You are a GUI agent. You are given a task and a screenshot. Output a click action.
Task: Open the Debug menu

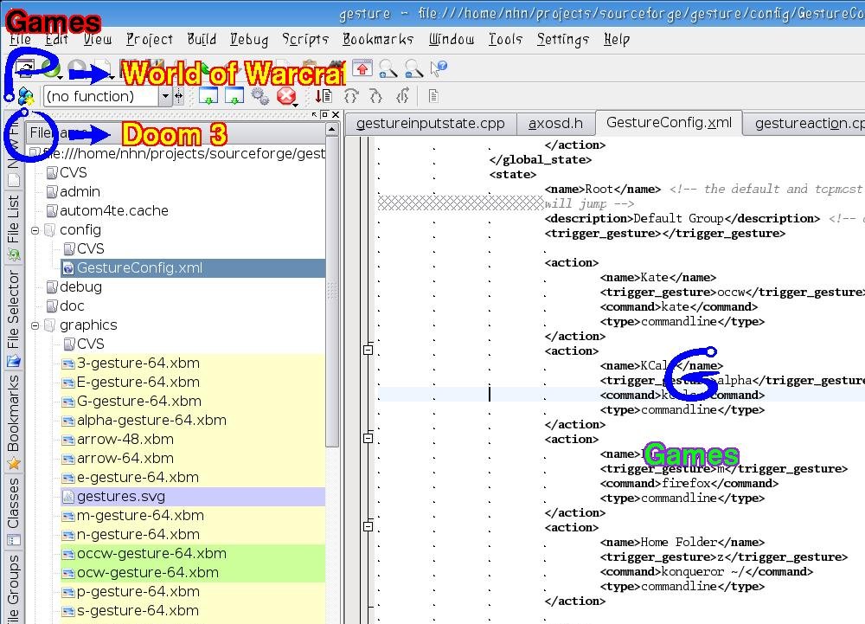click(249, 39)
